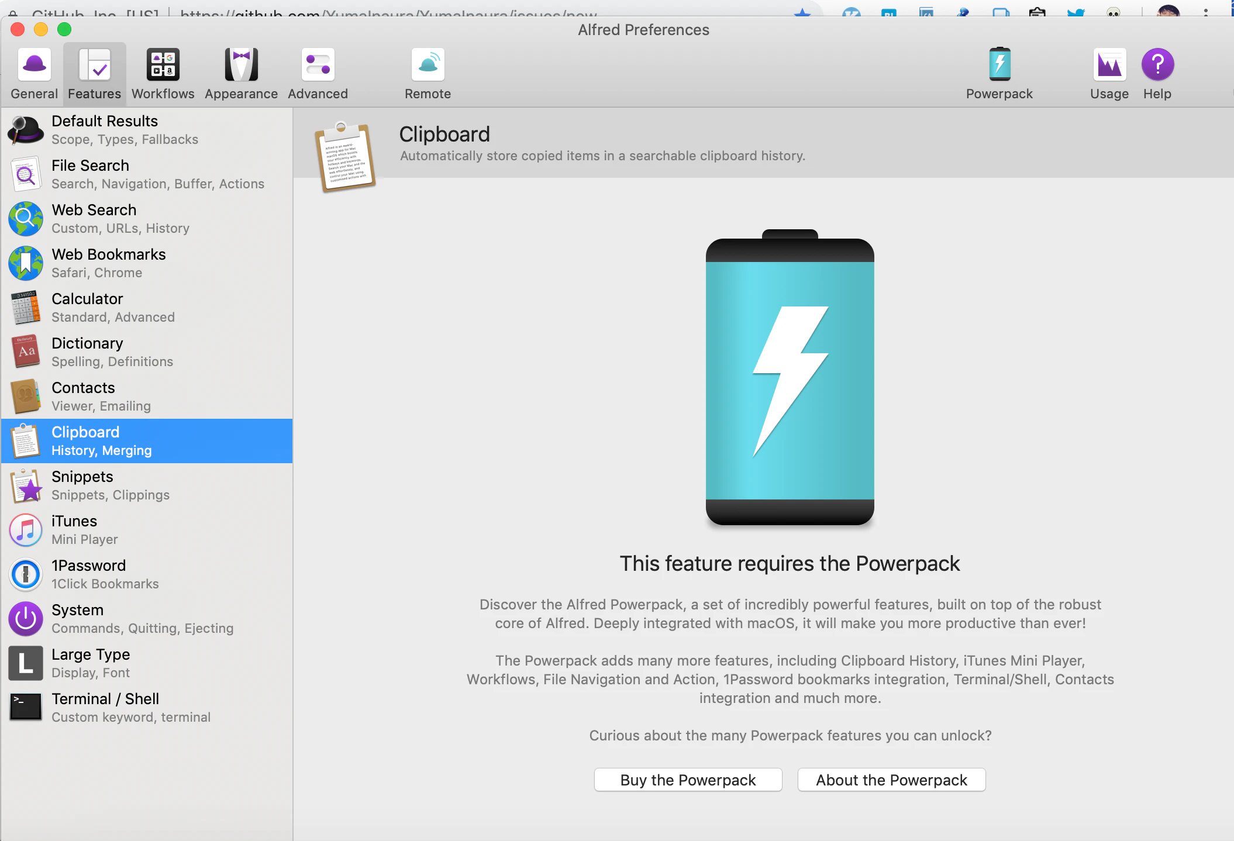This screenshot has width=1234, height=841.
Task: Select Web Bookmarks feature title
Action: tap(109, 254)
